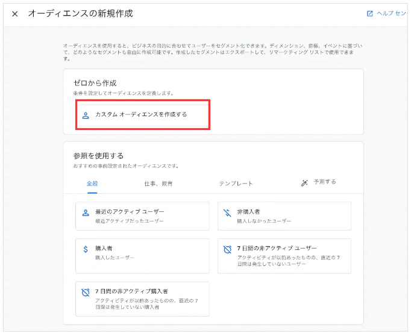Click the 7 日間の非アクティブ ユーザー clock icon
Screen dimensions: 411x334
(227, 249)
